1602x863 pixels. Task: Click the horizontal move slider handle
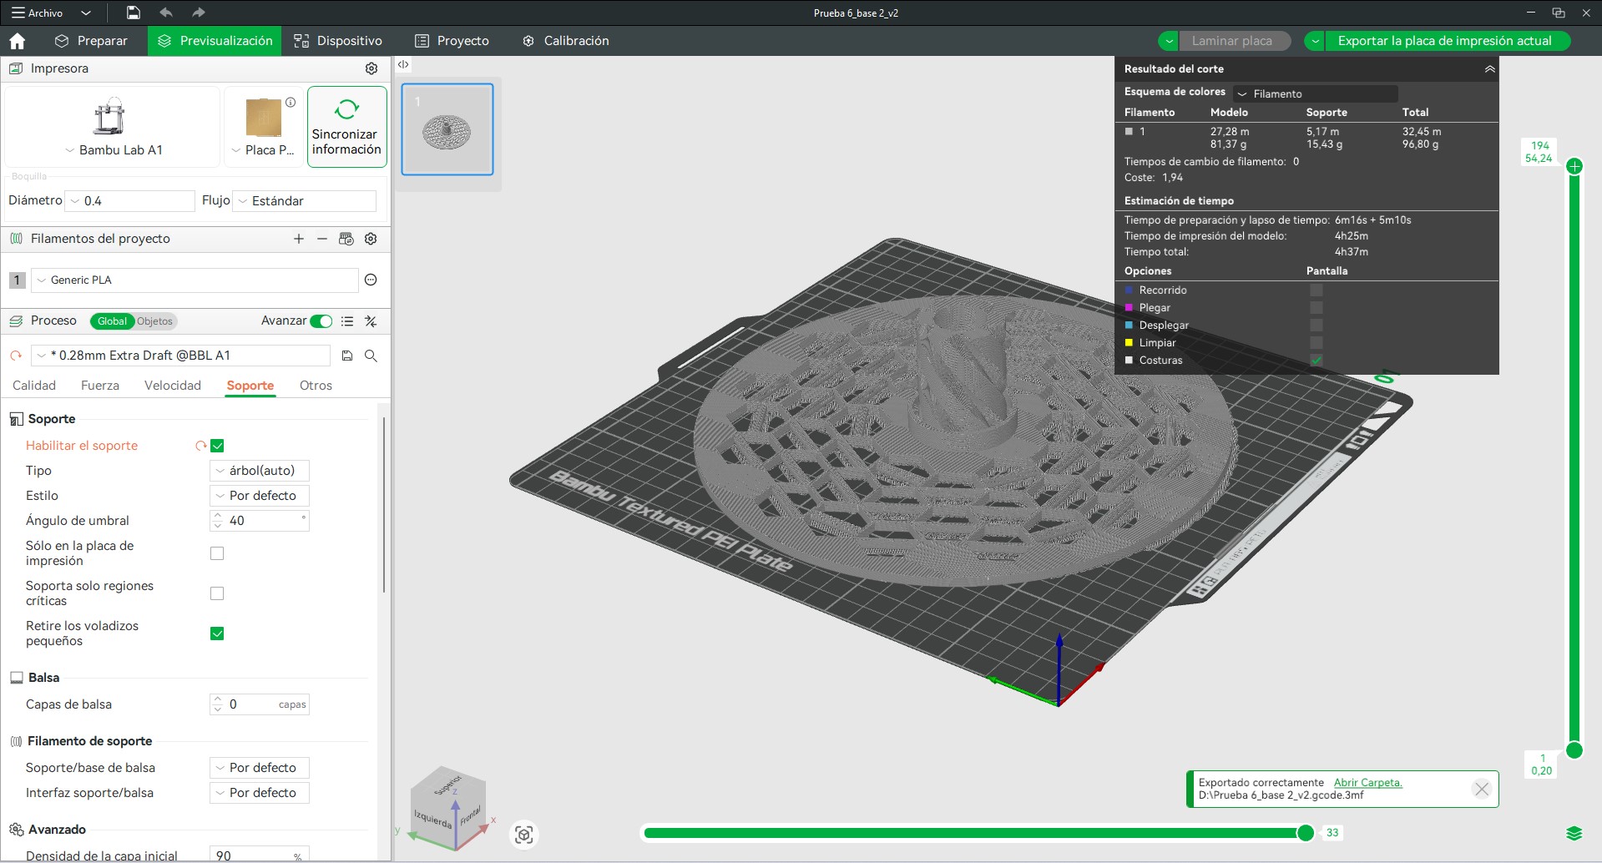click(x=1306, y=832)
